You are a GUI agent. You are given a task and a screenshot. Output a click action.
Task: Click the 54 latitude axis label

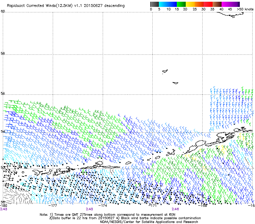click(x=3, y=131)
